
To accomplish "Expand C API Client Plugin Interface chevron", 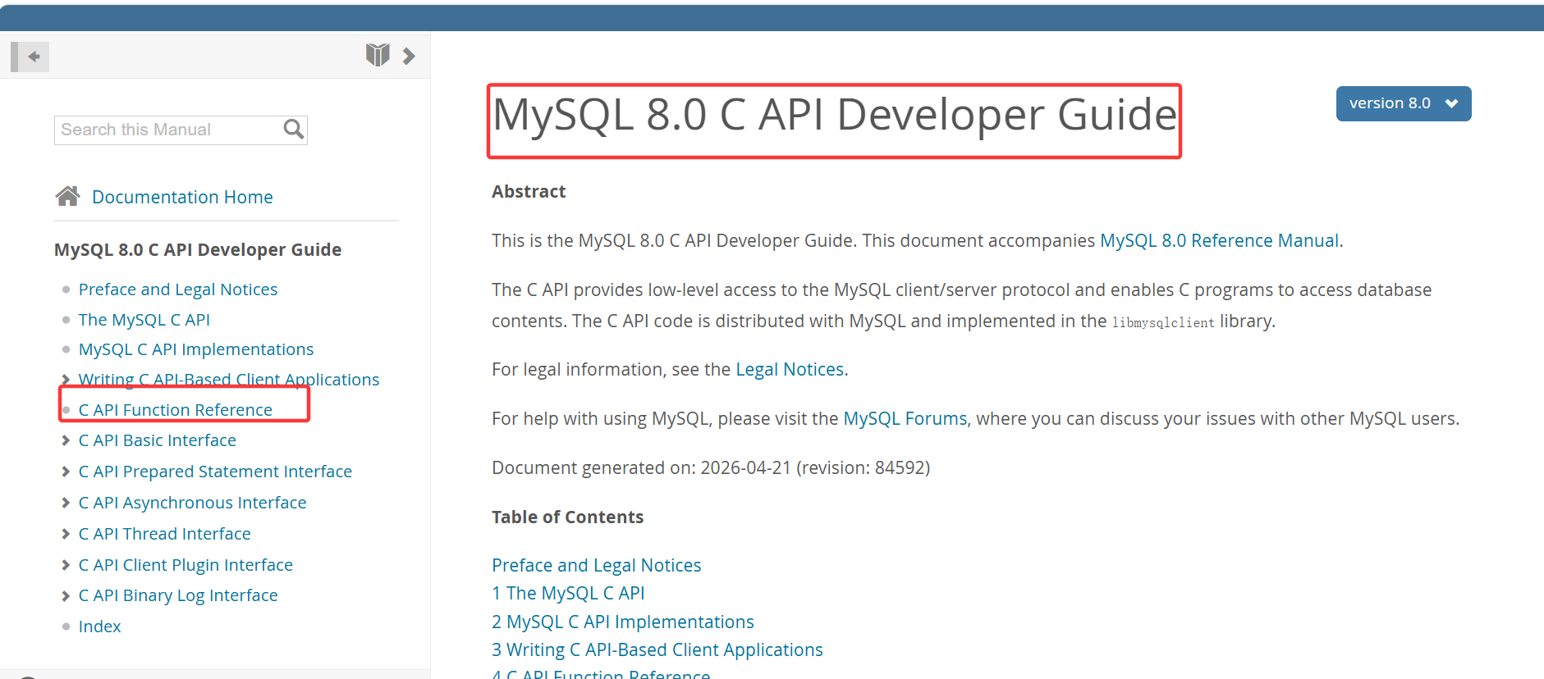I will click(x=66, y=565).
